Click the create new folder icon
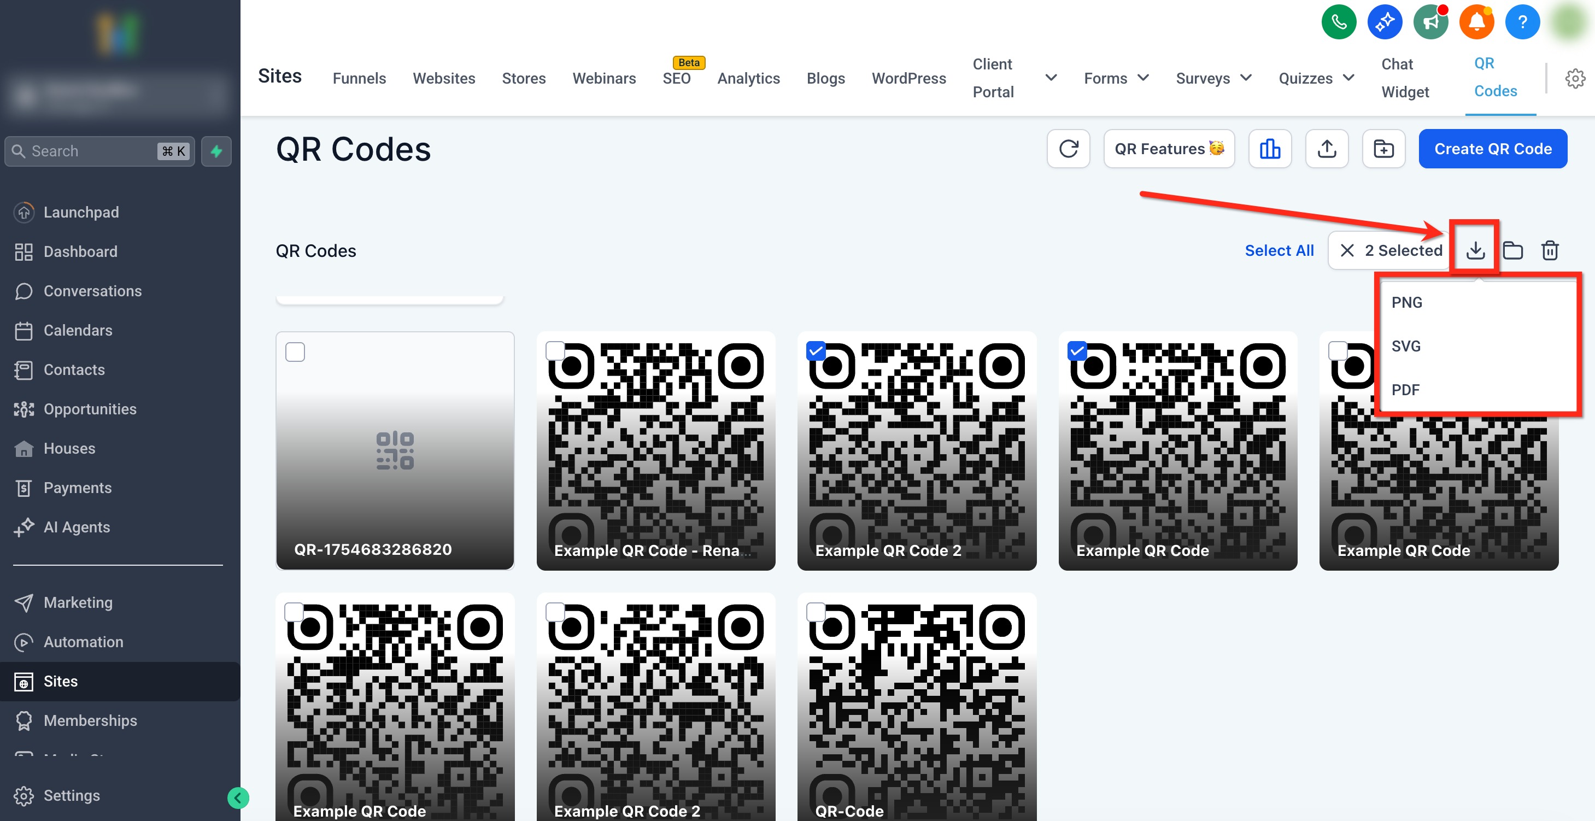The image size is (1595, 821). click(x=1383, y=149)
